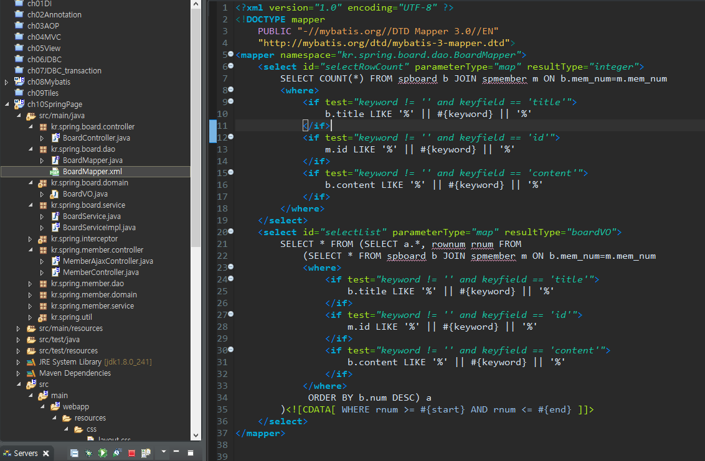The width and height of the screenshot is (705, 461).
Task: Publish to the server icon
Action: [x=146, y=453]
